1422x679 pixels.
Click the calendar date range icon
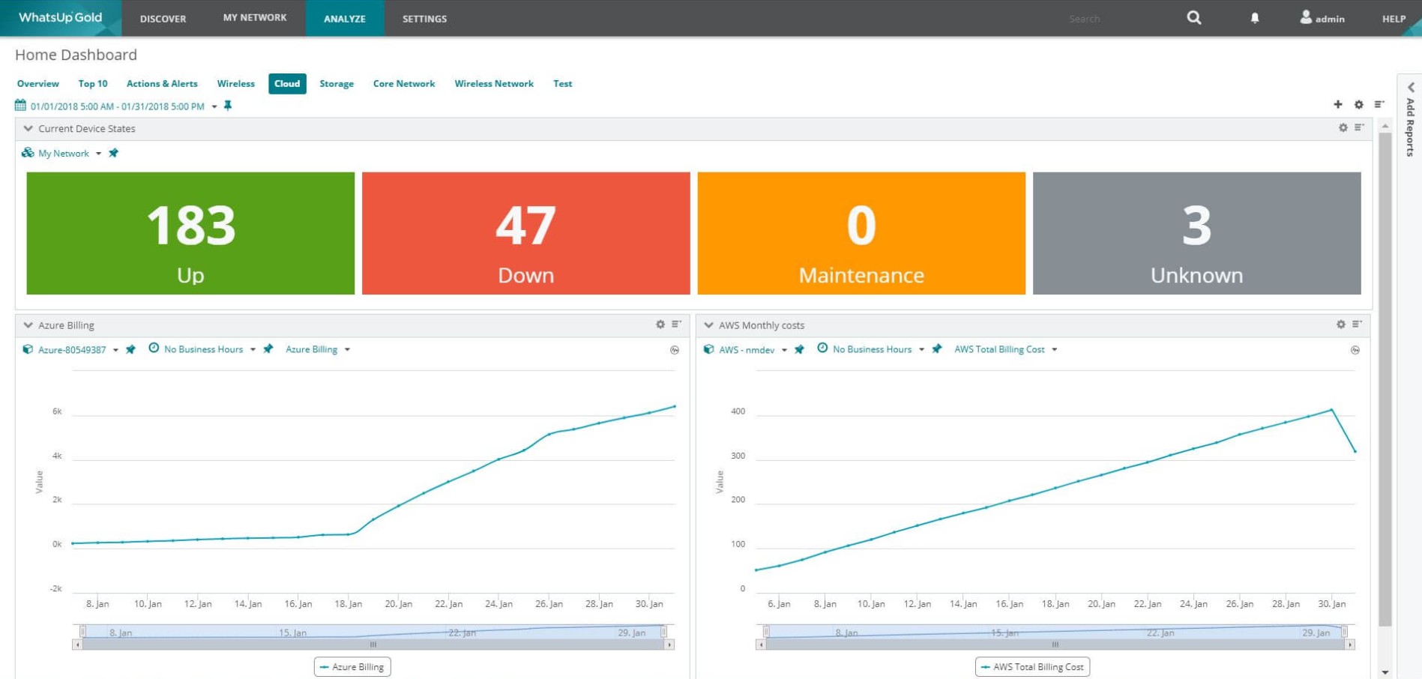point(20,106)
